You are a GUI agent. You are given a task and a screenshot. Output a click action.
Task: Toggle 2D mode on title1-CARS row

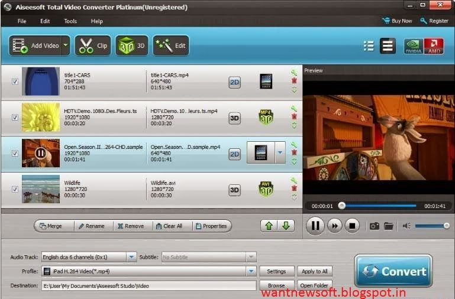tap(234, 82)
